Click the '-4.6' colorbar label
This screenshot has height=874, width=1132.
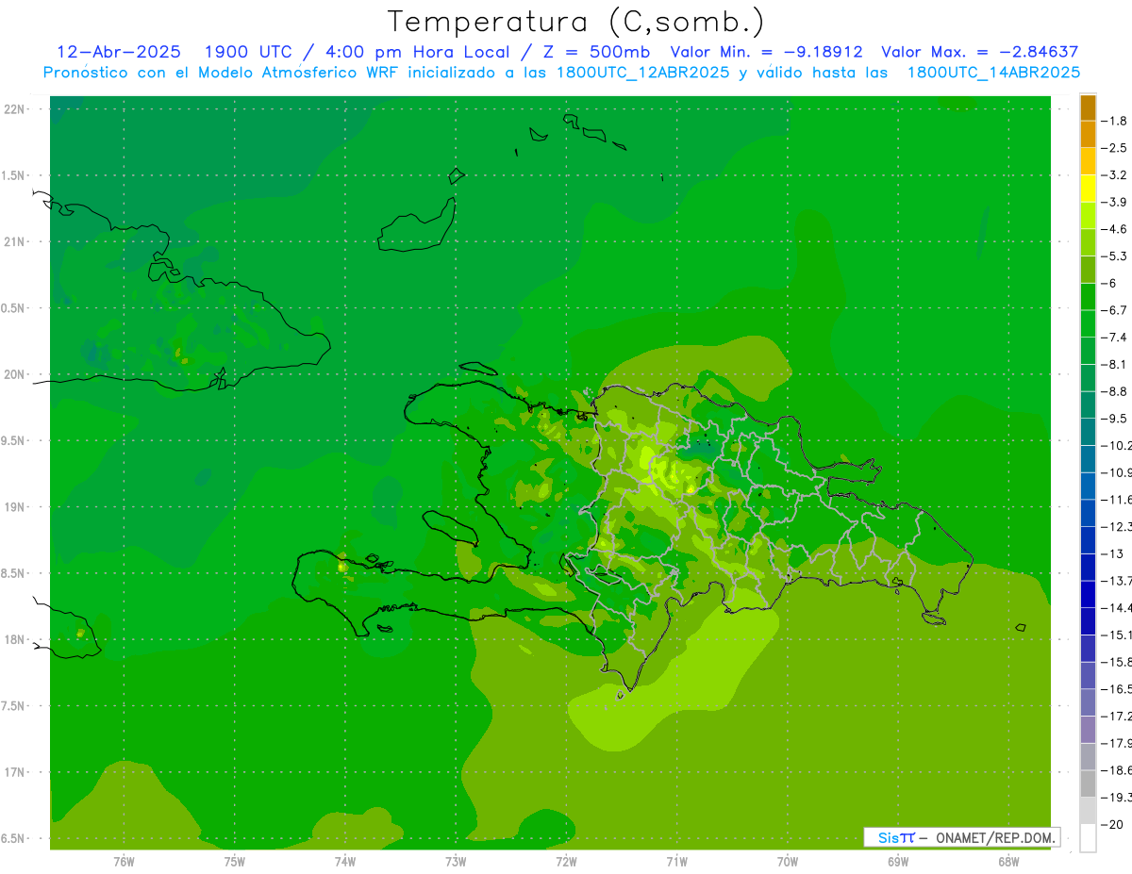pos(1114,229)
